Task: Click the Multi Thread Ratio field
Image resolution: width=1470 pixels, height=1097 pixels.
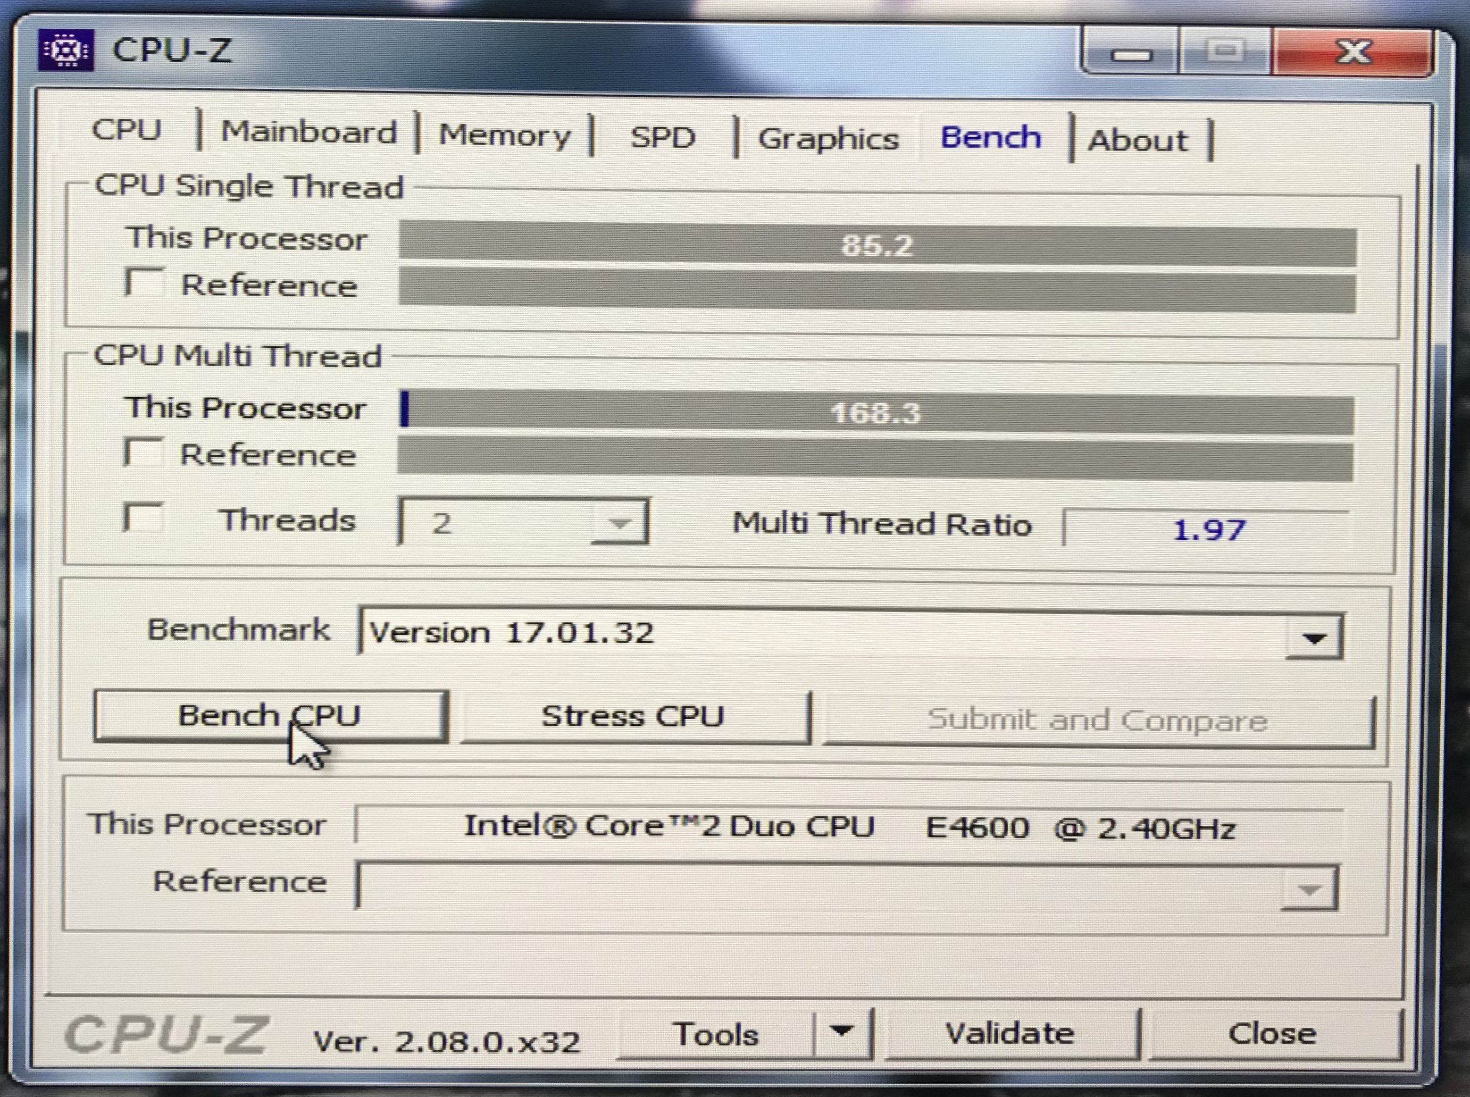Action: (x=1207, y=529)
